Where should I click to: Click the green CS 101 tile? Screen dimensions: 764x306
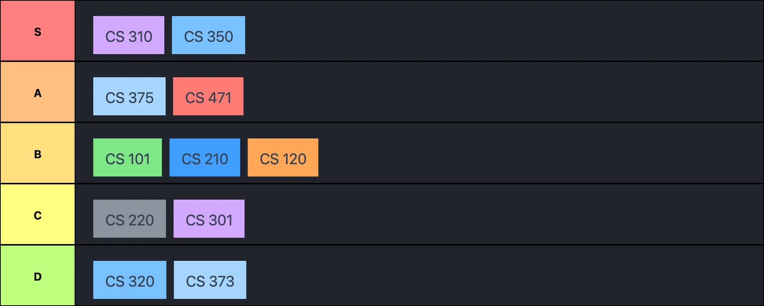tap(127, 157)
